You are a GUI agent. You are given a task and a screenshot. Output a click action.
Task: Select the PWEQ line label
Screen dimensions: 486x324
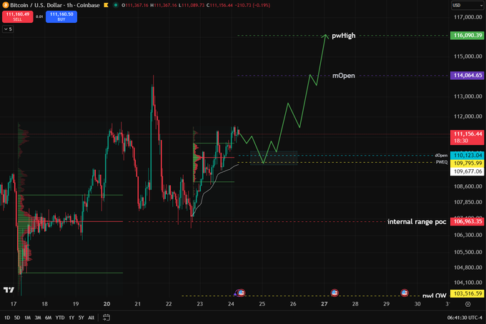[x=442, y=162]
